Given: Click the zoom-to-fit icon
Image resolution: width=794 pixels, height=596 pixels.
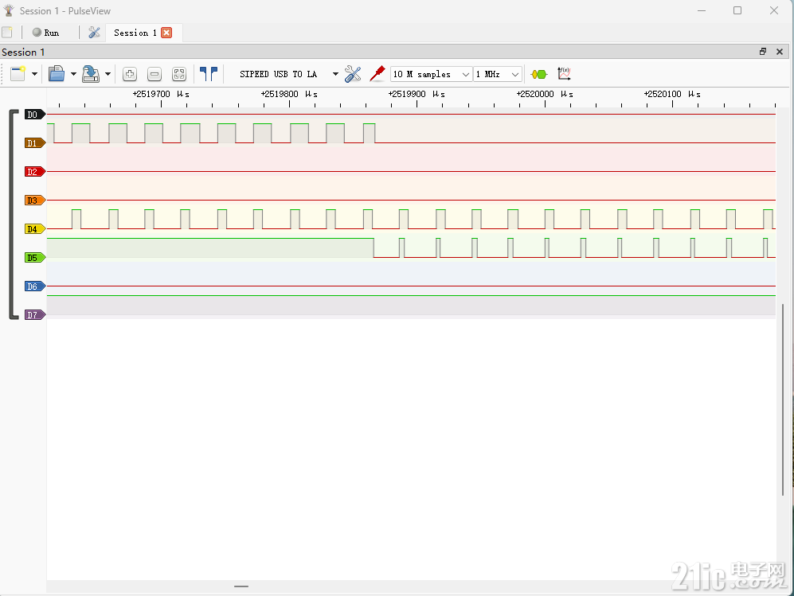Looking at the screenshot, I should (179, 74).
